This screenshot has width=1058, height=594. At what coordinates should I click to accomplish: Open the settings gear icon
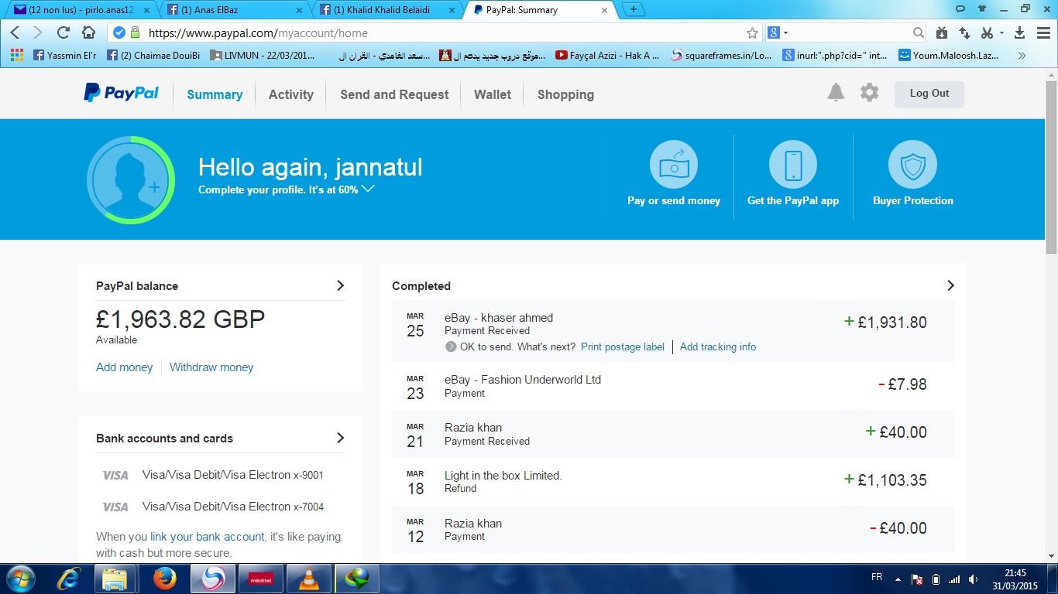click(870, 94)
